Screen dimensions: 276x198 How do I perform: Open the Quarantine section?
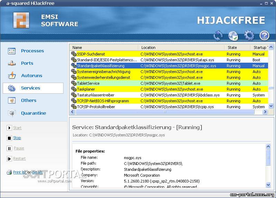click(33, 113)
